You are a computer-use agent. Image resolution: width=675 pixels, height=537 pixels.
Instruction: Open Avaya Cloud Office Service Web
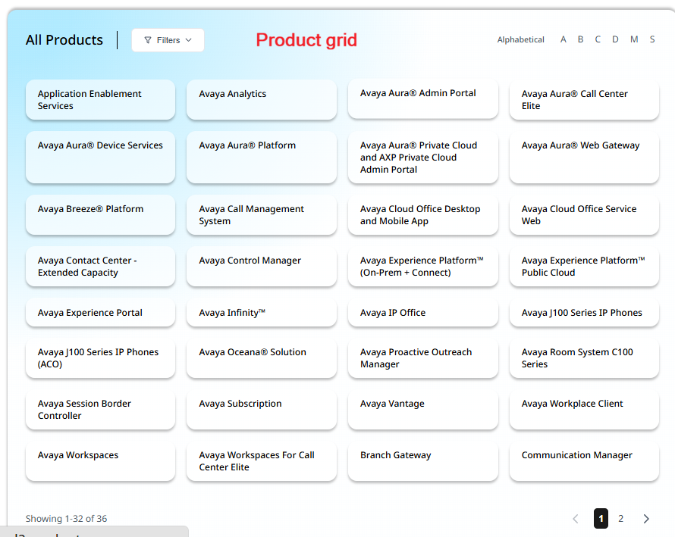click(584, 215)
